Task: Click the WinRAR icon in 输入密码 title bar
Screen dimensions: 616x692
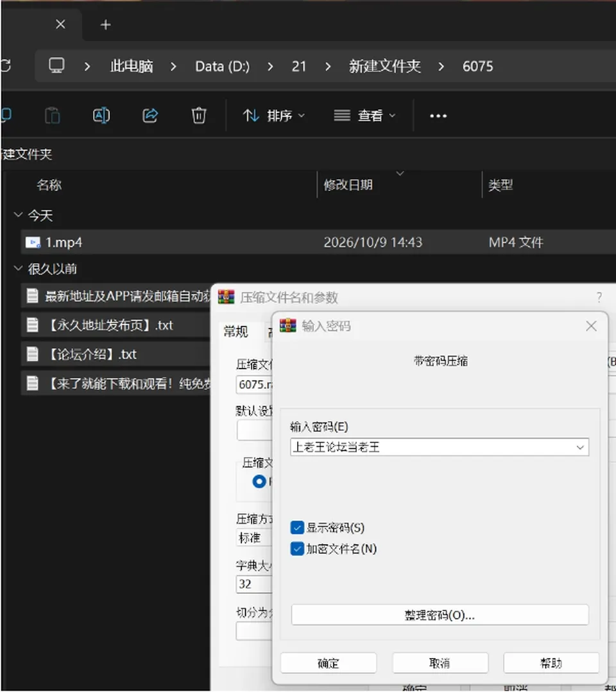Action: tap(288, 325)
